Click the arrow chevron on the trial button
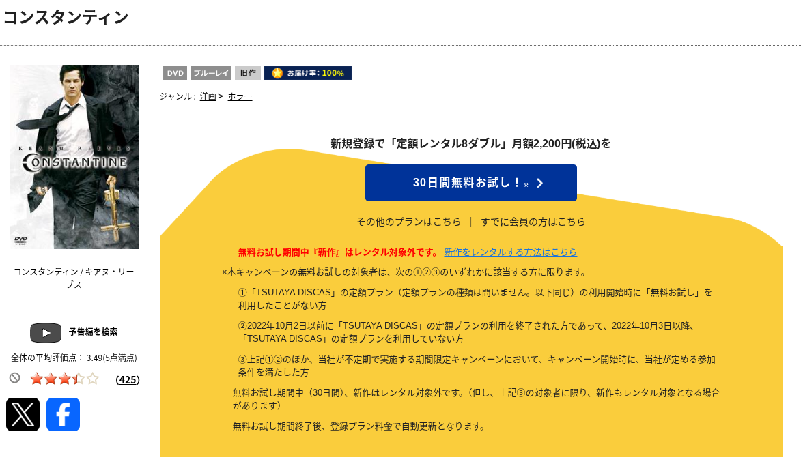The width and height of the screenshot is (803, 466). pyautogui.click(x=539, y=183)
